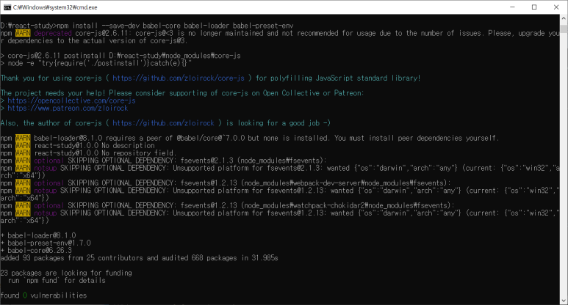Click 'babel-loader@8.1.0 requires a peer' warning
The width and height of the screenshot is (568, 305).
coord(250,138)
